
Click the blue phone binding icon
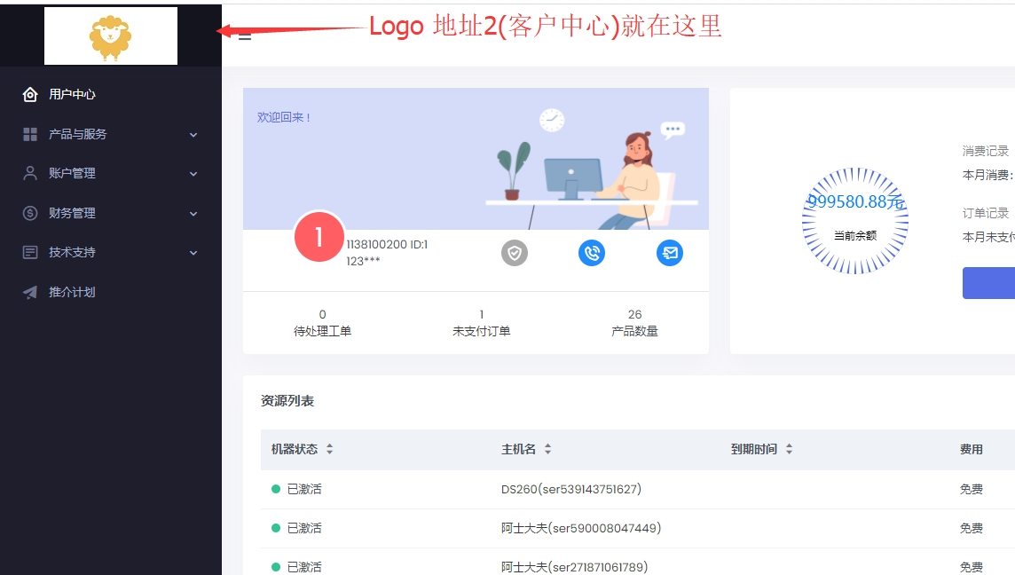pyautogui.click(x=592, y=253)
